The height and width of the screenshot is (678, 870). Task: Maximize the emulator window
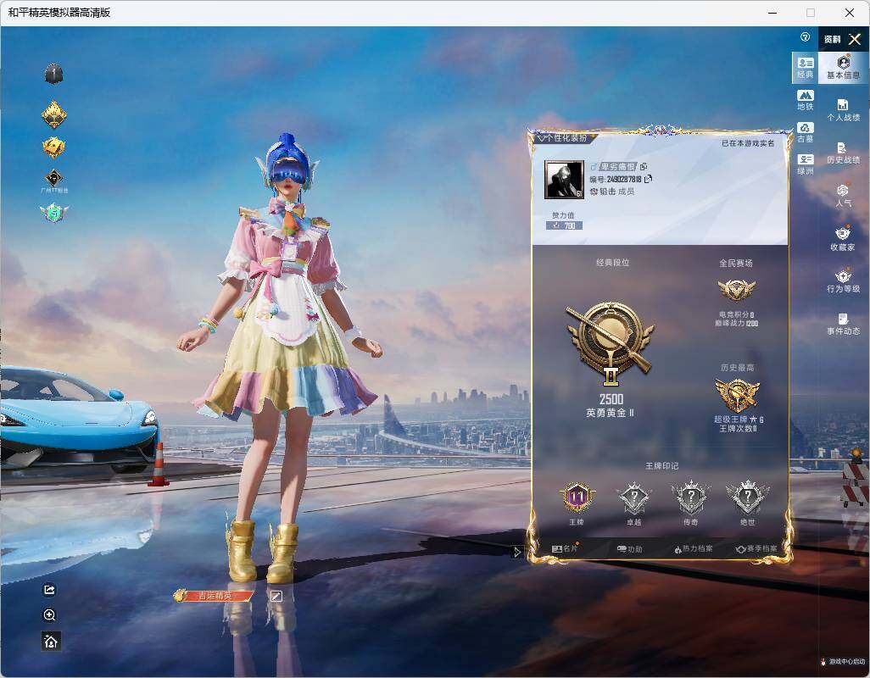811,13
